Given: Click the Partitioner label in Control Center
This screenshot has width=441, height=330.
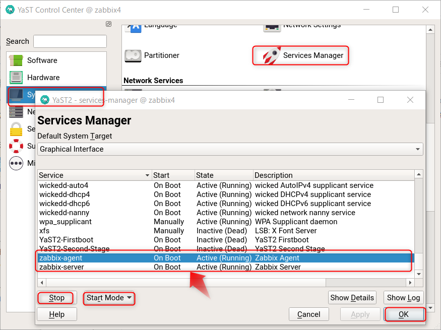Looking at the screenshot, I should pyautogui.click(x=162, y=55).
